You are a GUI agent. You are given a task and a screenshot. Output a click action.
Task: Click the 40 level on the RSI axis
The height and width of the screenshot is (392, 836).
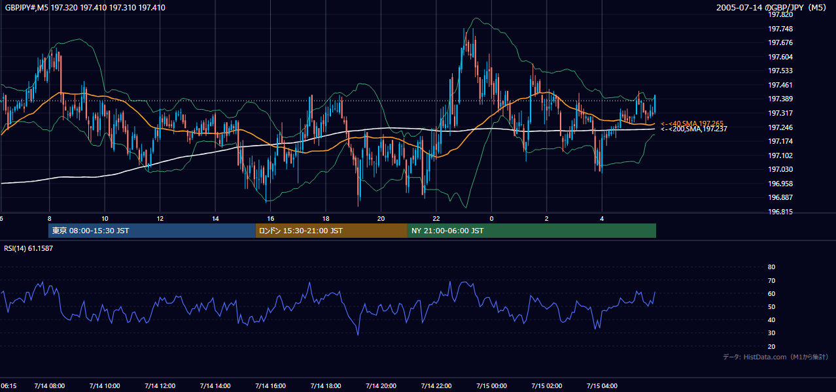(771, 319)
